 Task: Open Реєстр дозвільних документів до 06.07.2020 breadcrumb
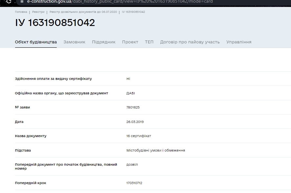[83, 12]
